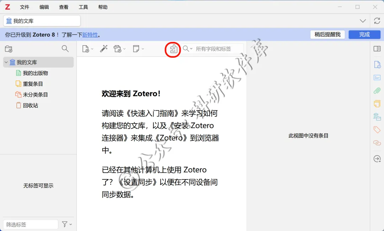The height and width of the screenshot is (231, 384).
Task: Click the new collection folder icon
Action: [9, 49]
